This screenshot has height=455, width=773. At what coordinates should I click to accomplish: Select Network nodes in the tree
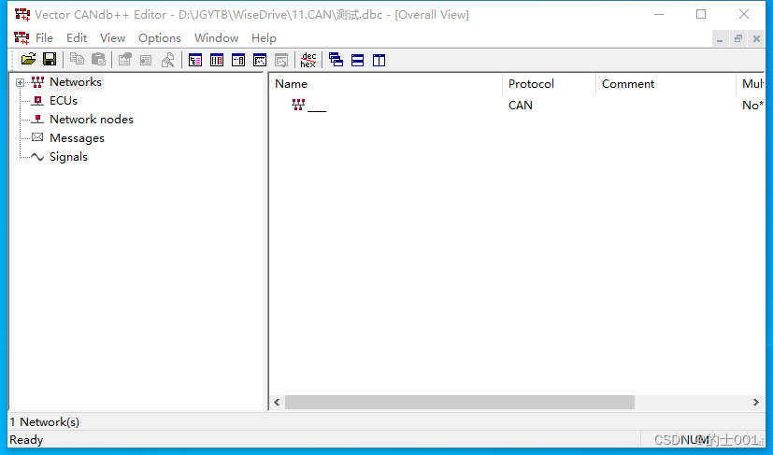pyautogui.click(x=92, y=120)
